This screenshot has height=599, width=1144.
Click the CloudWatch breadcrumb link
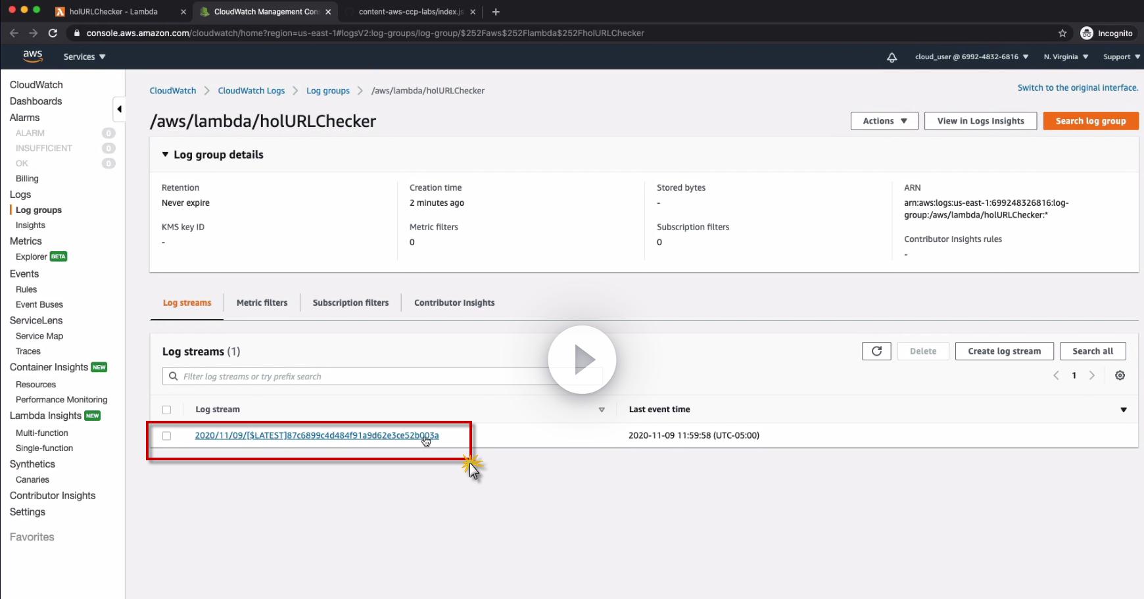click(x=173, y=91)
